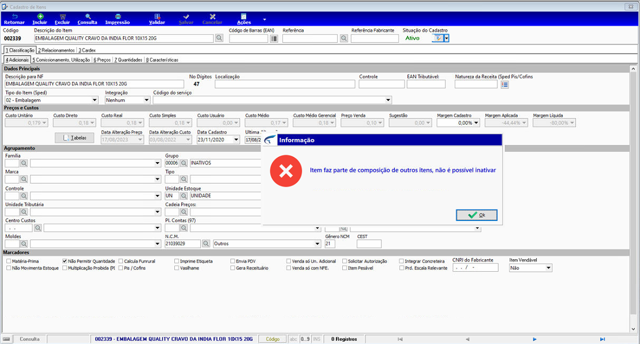This screenshot has width=640, height=344.
Task: Click the CNPJ do Fabricante field
Action: [476, 268]
